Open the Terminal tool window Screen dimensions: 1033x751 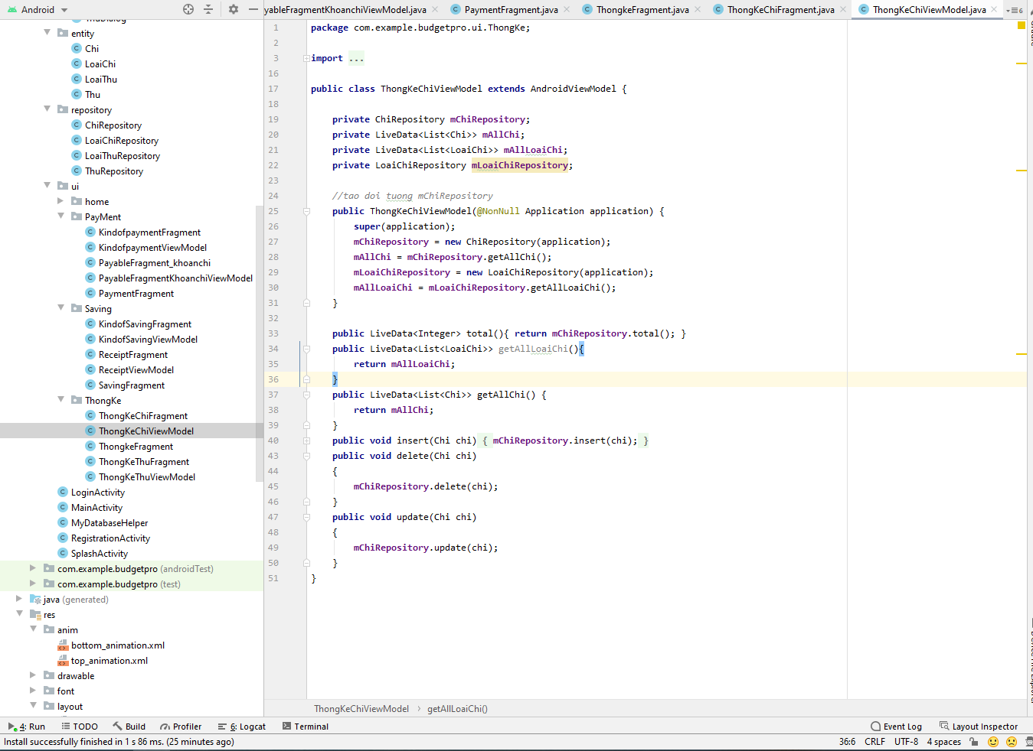(x=306, y=727)
